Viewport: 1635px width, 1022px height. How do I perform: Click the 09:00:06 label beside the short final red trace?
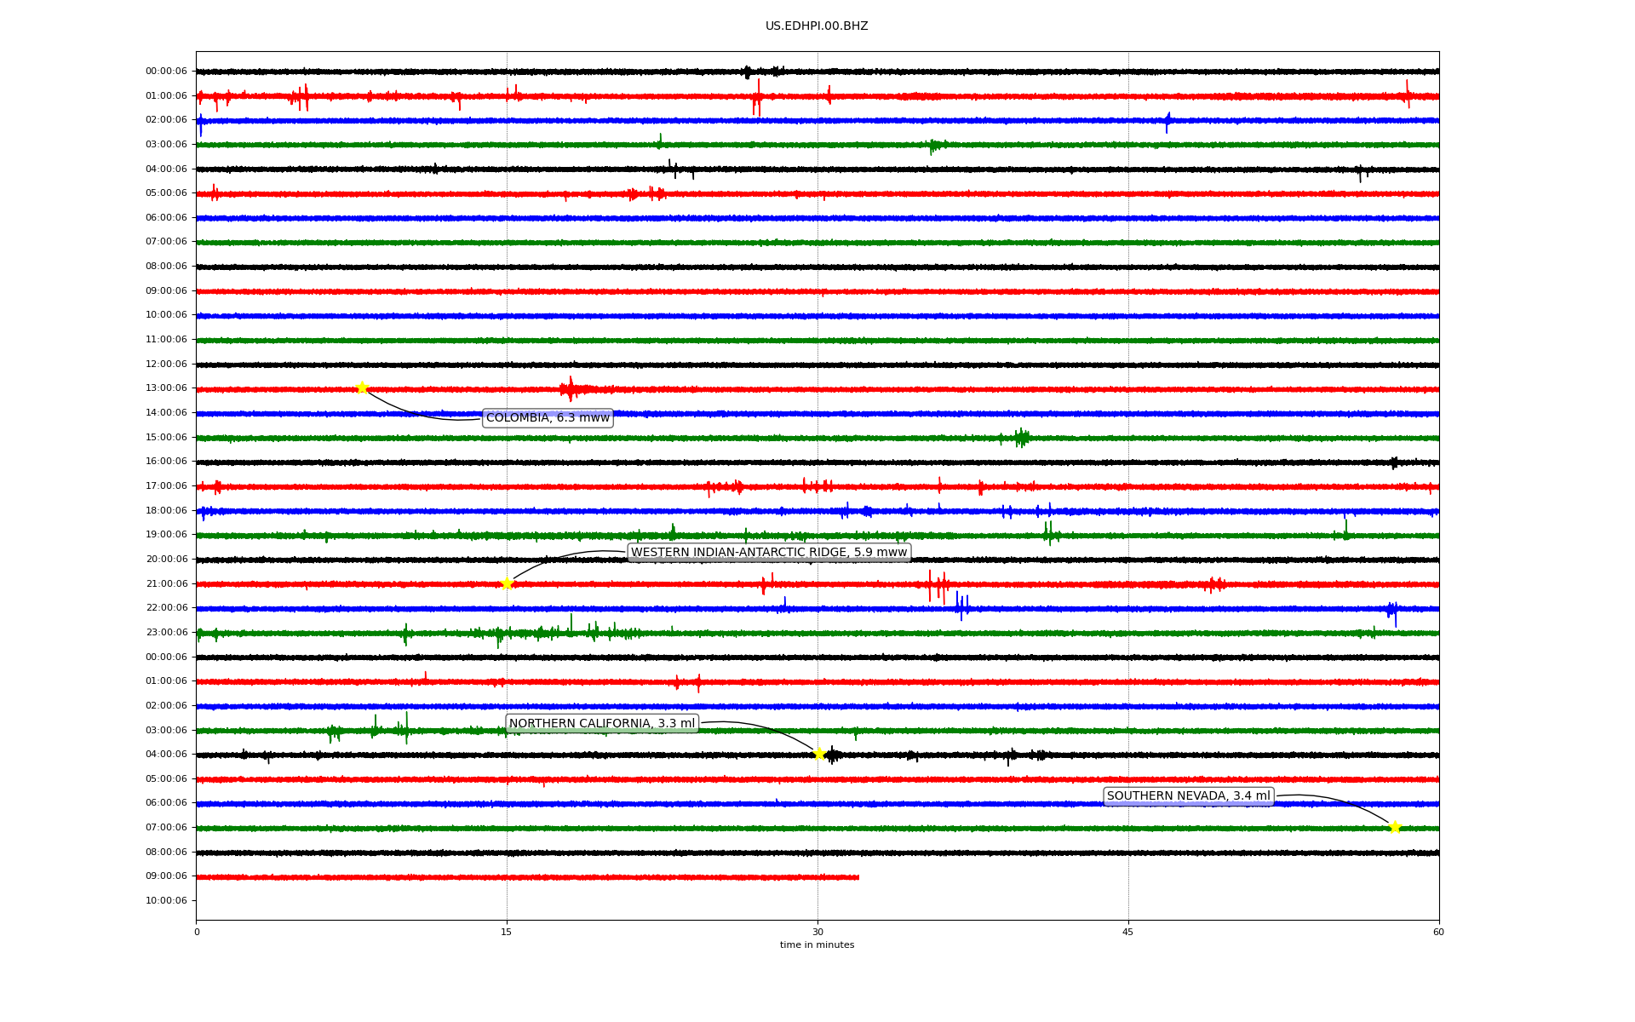[166, 876]
